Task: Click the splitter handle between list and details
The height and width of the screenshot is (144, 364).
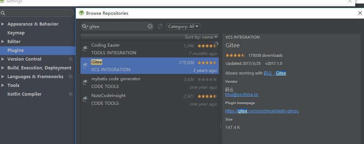Action: point(220,126)
